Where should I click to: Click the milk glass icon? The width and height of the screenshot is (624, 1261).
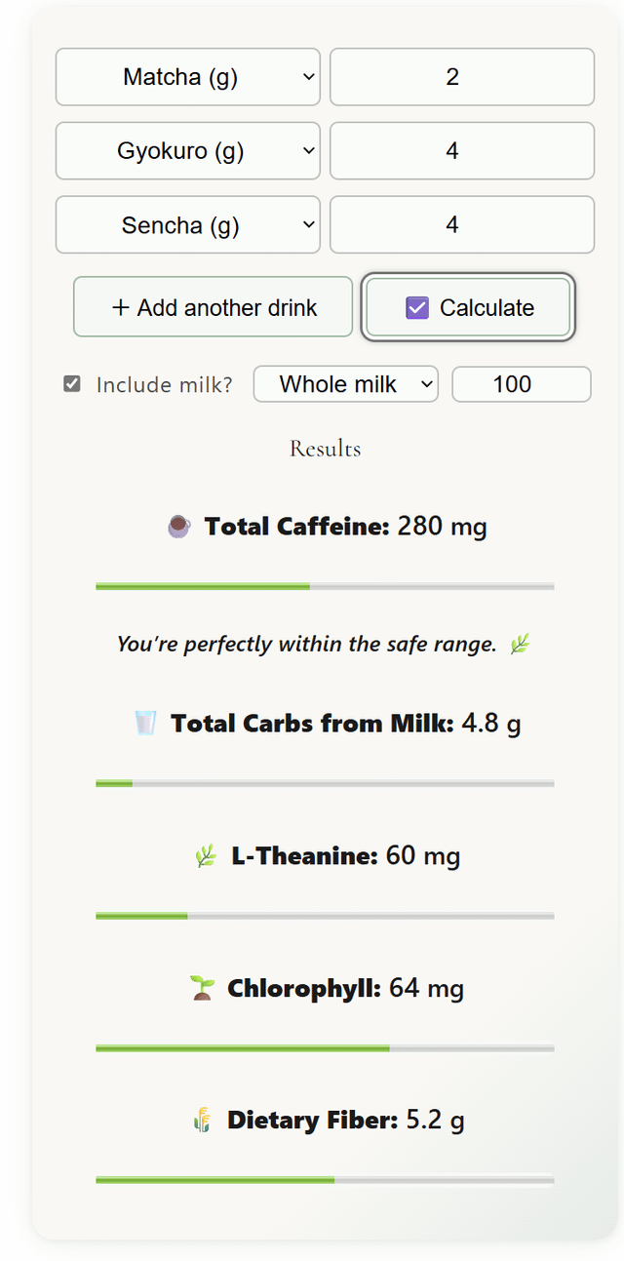tap(145, 724)
